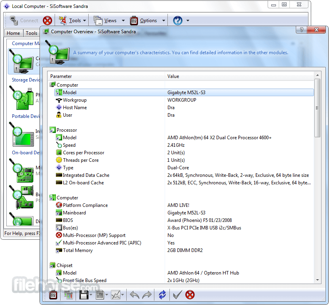Screen dimensions: 329x305
Task: Click the Value column header
Action: (240, 76)
